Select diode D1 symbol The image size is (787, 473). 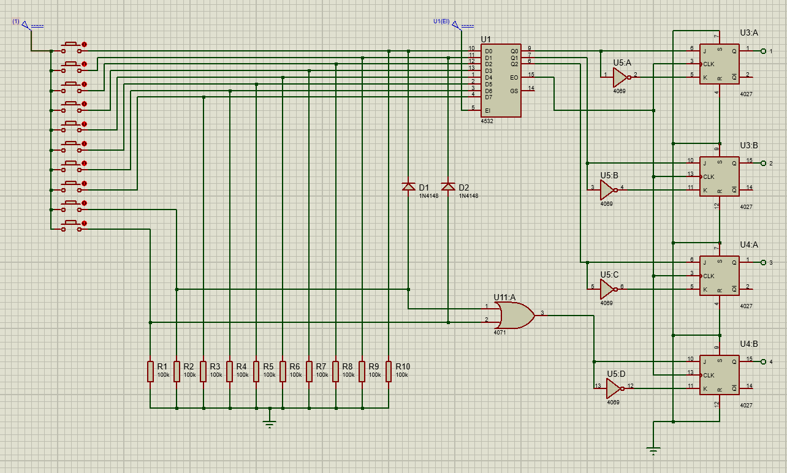408,186
